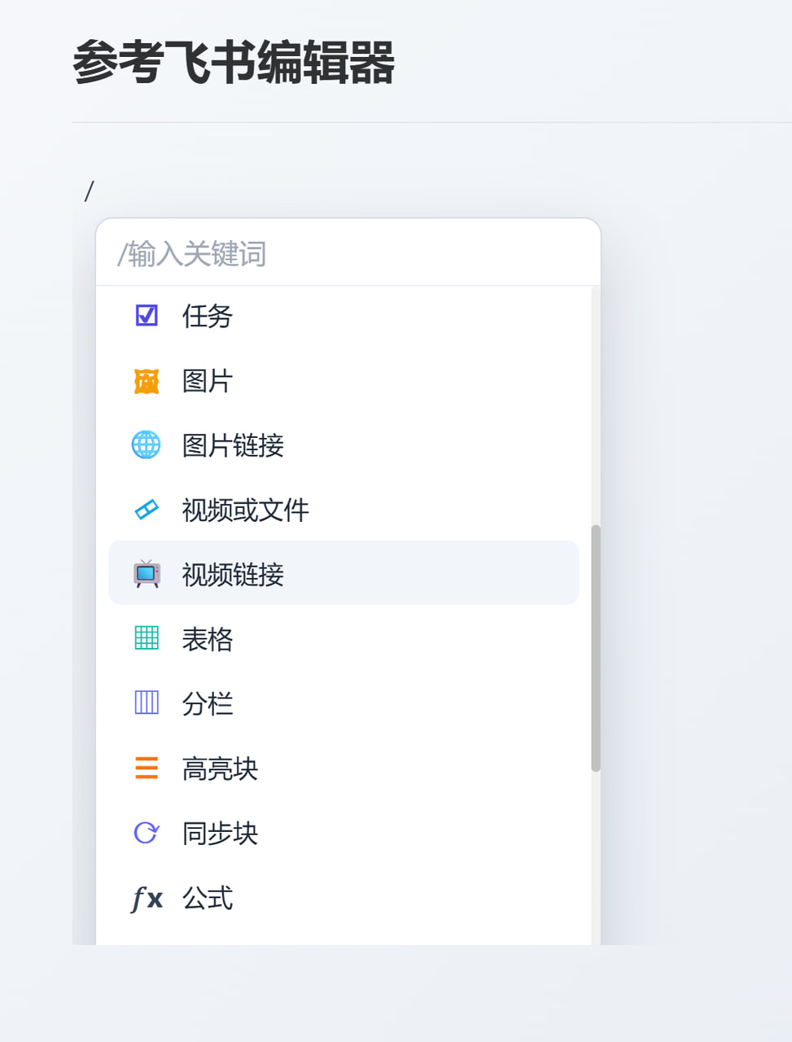Click the purple columns icon
The image size is (792, 1042).
[147, 703]
